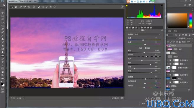Select the Red Eye Removal tool
Image resolution: width=194 pixels, height=108 pixels.
(43, 7)
